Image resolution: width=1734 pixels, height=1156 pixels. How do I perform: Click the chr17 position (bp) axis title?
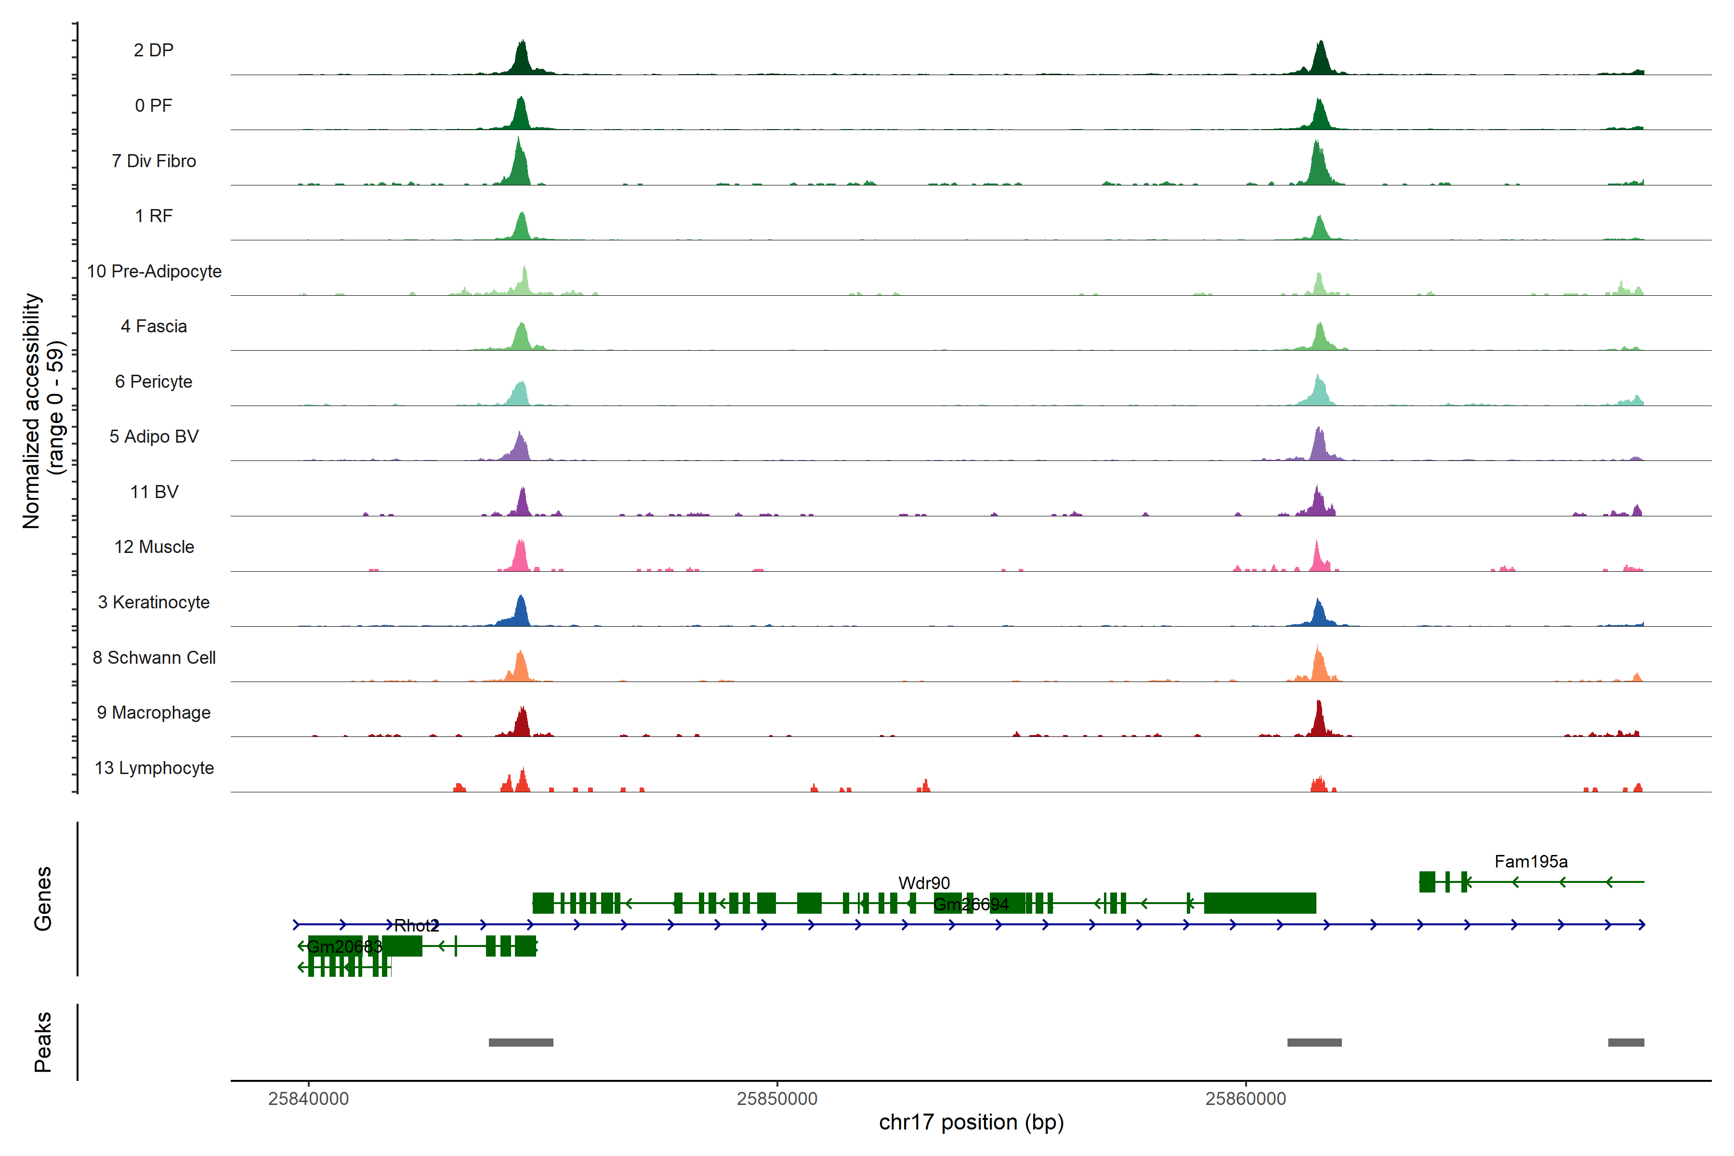click(971, 1122)
